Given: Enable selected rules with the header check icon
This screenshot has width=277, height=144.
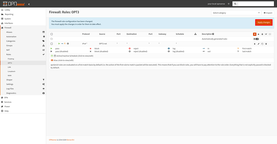Looking at the screenshot, I should (x=266, y=34).
